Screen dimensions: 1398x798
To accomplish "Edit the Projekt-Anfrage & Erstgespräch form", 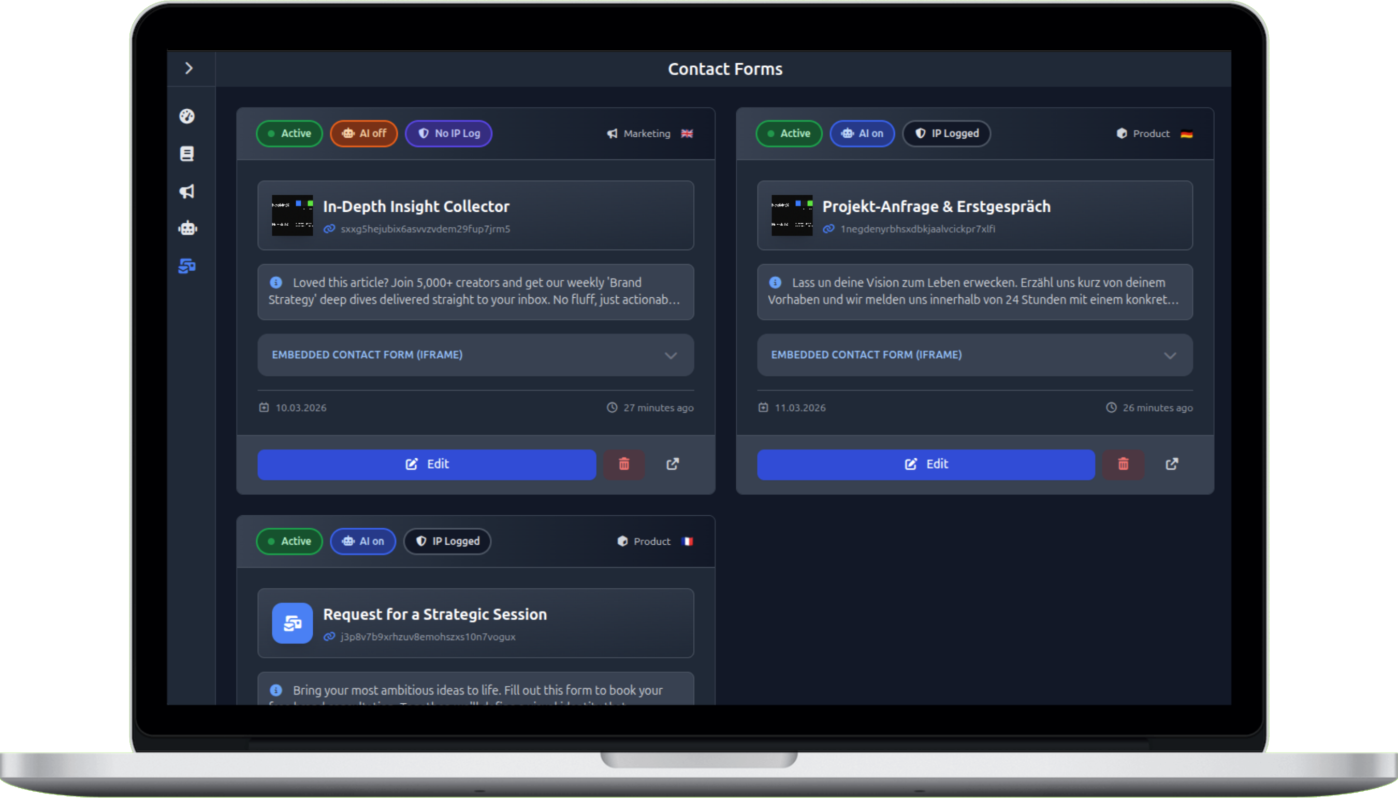I will [926, 464].
